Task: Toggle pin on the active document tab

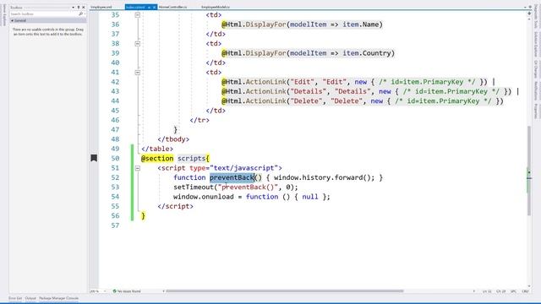Action: click(149, 8)
